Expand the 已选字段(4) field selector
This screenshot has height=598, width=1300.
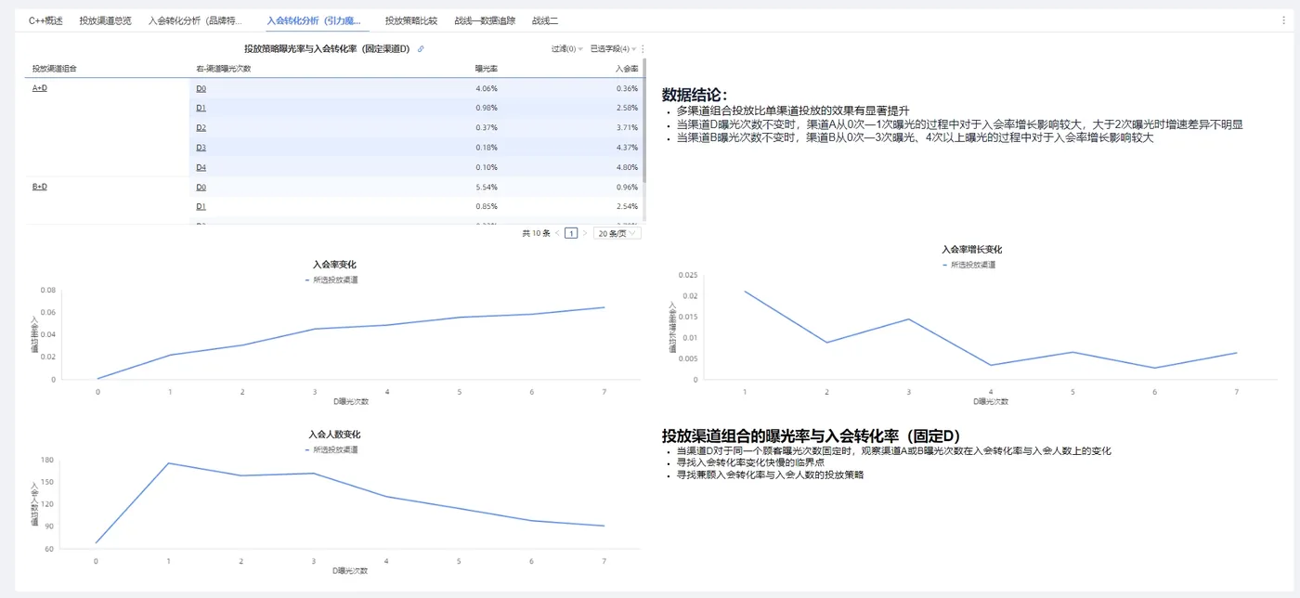pyautogui.click(x=612, y=49)
